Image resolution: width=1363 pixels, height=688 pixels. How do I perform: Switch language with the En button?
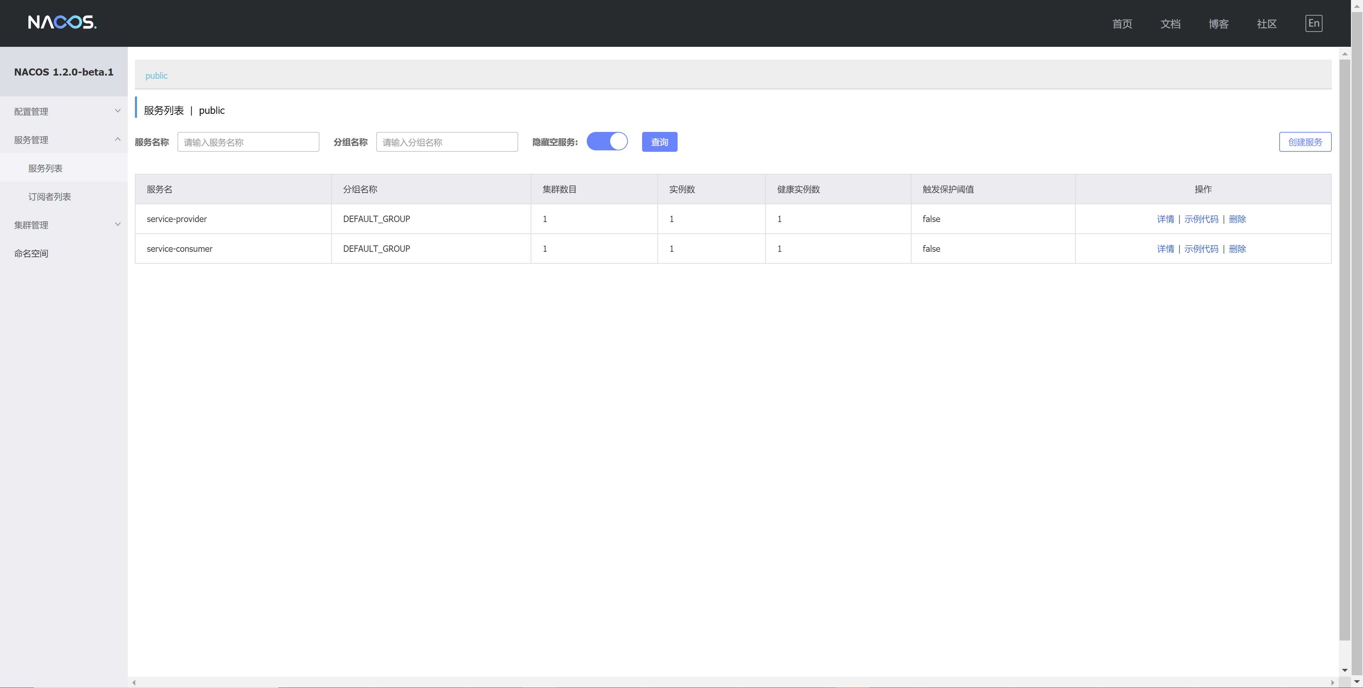pos(1313,23)
